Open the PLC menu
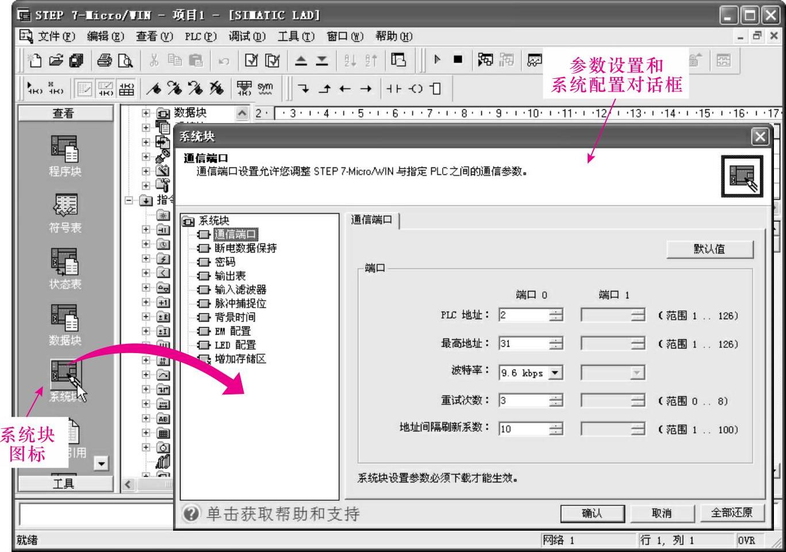The width and height of the screenshot is (786, 552). 201,36
